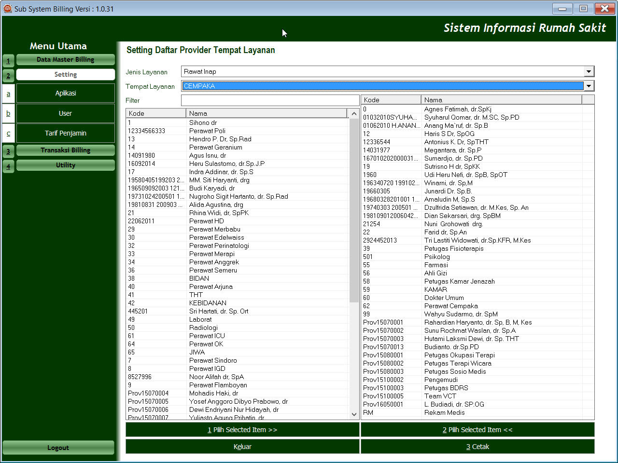Click menu shortcut number 2

tap(8, 76)
